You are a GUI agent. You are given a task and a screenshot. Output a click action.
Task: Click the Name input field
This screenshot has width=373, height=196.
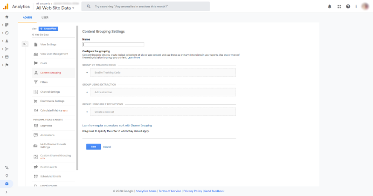click(x=113, y=44)
